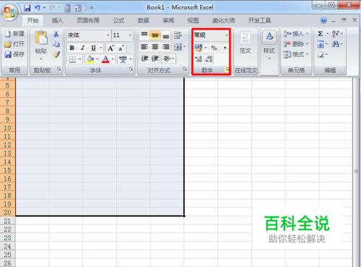Apply percent style

[214, 48]
